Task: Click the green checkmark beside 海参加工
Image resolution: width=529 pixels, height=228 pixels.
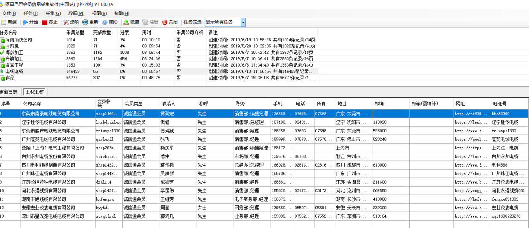Action: (x=2, y=53)
